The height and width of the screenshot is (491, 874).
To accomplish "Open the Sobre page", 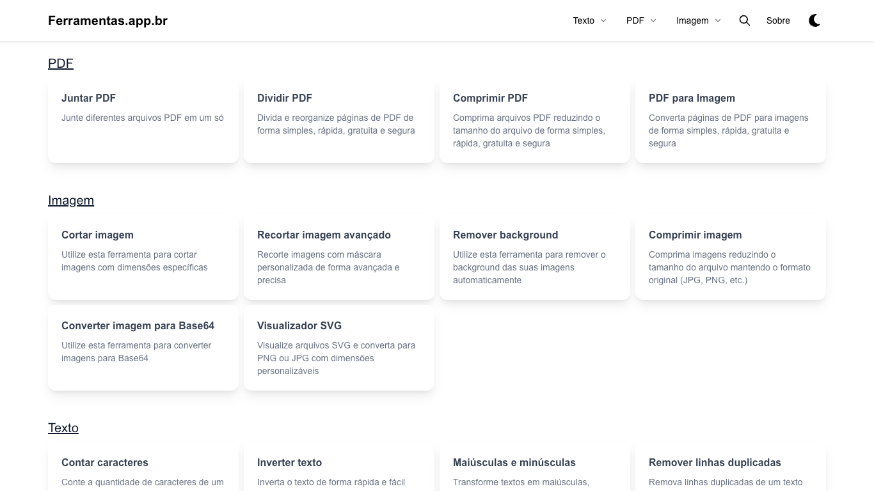I will [778, 20].
